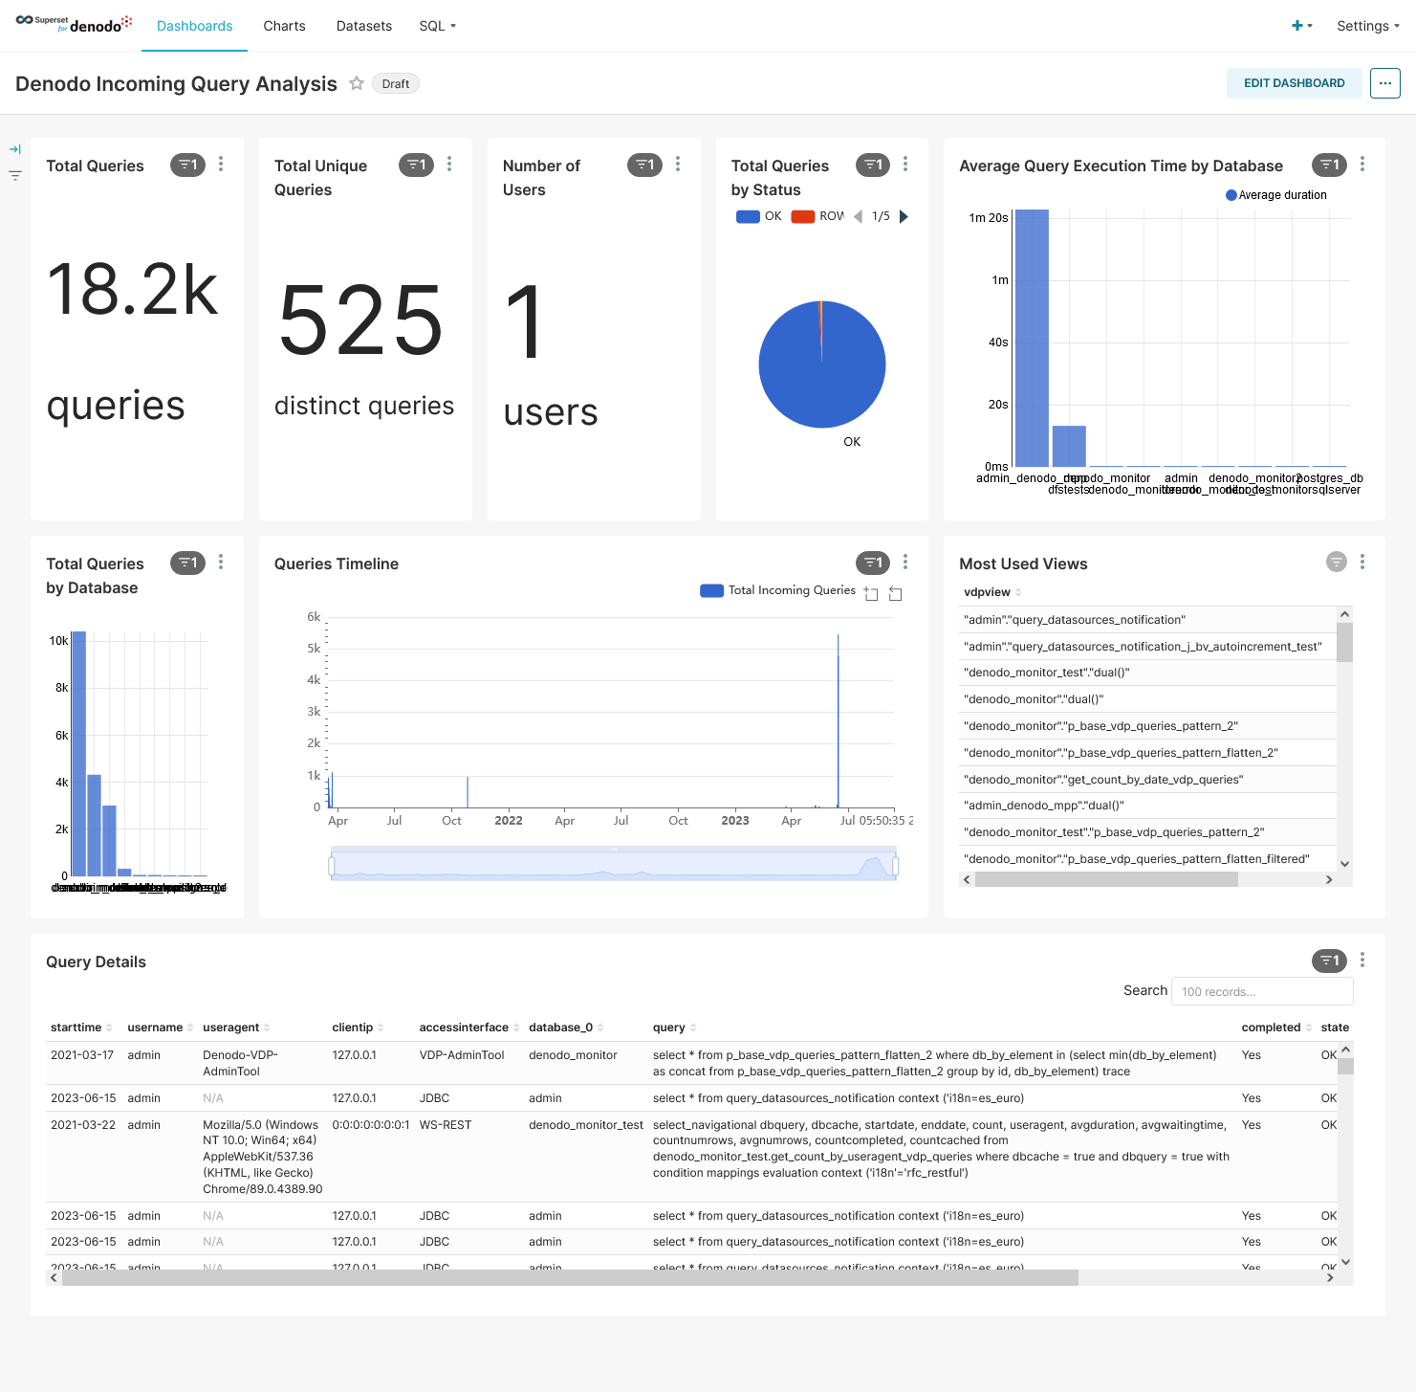Open filters badge on Total Queries by Database
Viewport: 1416px width, 1392px height.
coord(187,563)
